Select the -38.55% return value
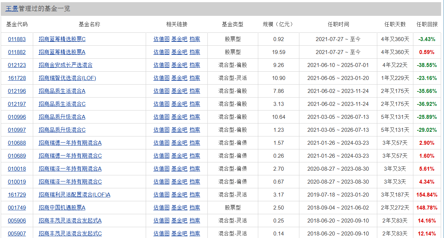 pyautogui.click(x=427, y=65)
